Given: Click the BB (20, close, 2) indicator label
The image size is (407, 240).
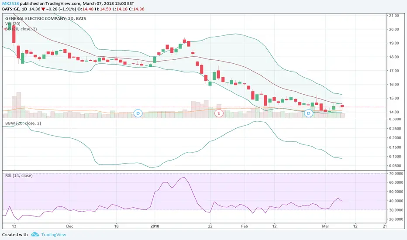Looking at the screenshot, I should (x=21, y=29).
